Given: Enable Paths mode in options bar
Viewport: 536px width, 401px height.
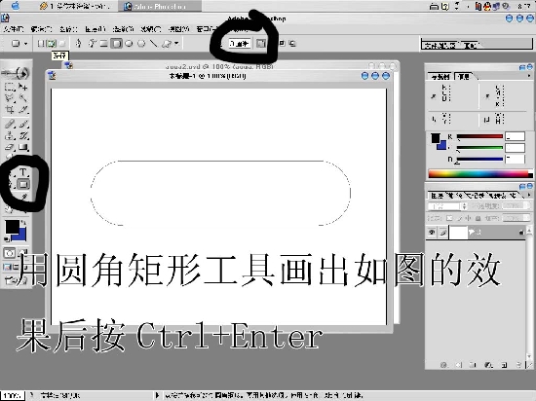Looking at the screenshot, I should [x=52, y=44].
